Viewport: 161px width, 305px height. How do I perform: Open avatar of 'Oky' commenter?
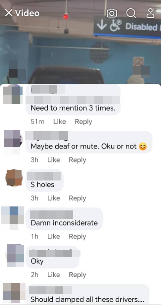(x=16, y=255)
